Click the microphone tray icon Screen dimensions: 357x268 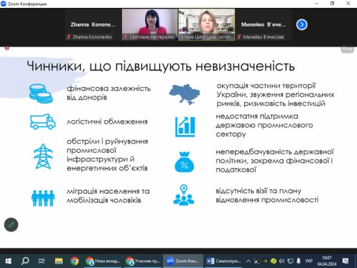pos(298,261)
